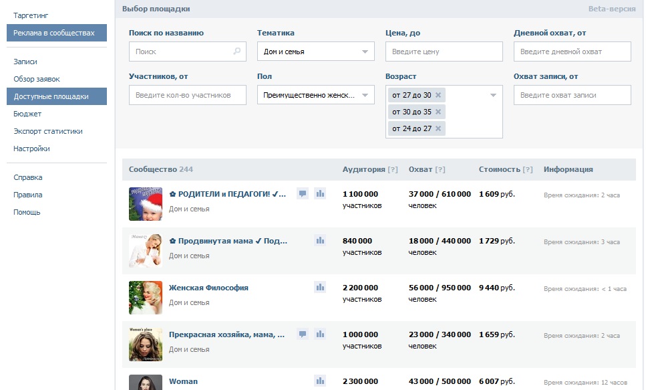The height and width of the screenshot is (390, 646).
Task: Click the price '1 609 руб.'
Action: (497, 194)
